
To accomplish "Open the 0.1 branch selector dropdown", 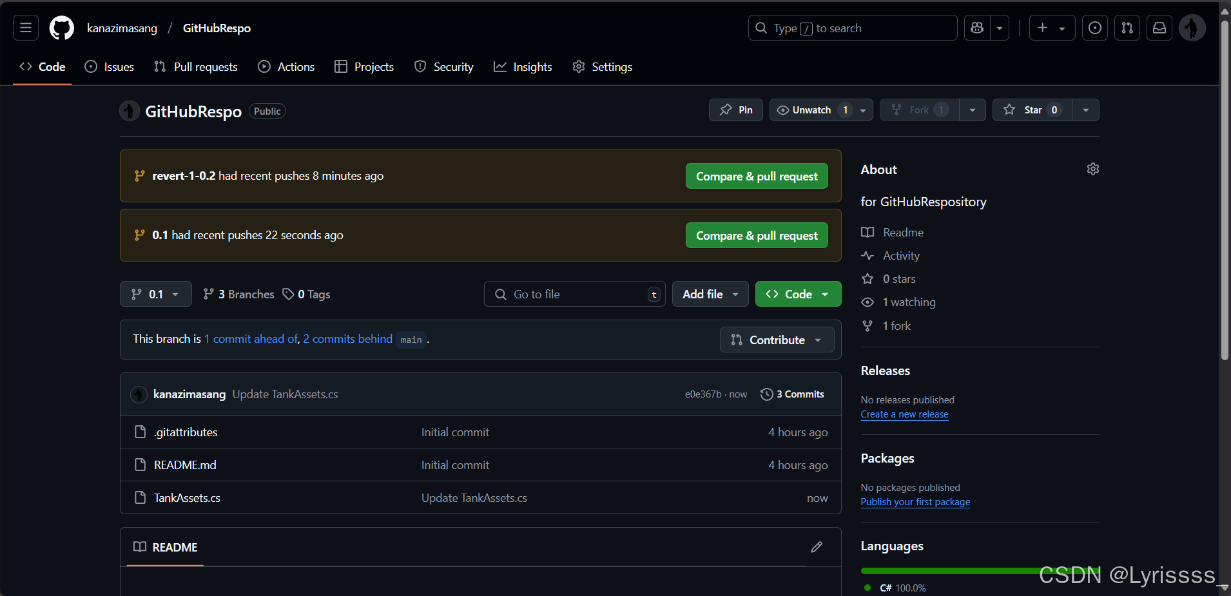I will (x=156, y=294).
